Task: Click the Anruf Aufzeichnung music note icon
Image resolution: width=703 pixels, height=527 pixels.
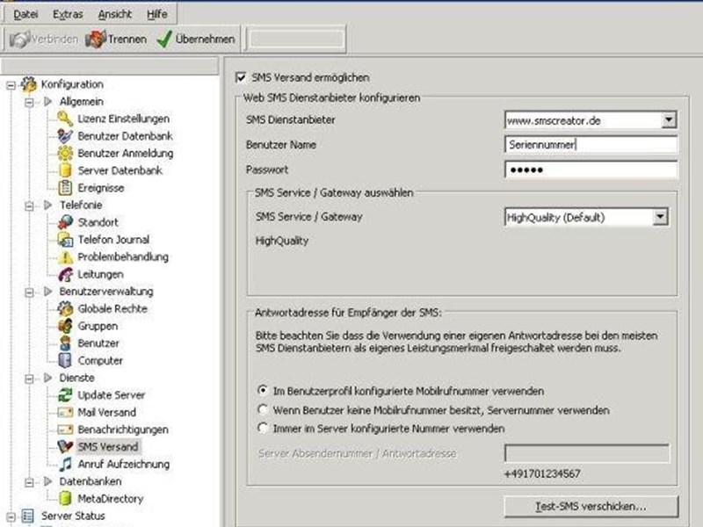Action: (x=65, y=465)
